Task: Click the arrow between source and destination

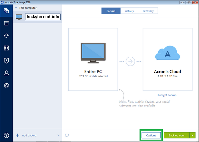Action: tap(130, 62)
